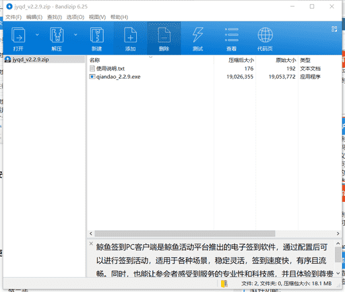Image resolution: width=345 pixels, height=292 pixels.
Task: Click the status bar file count text
Action: coord(286,284)
